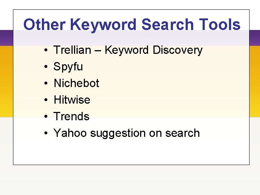Click the Trellian – Keyword Discovery line
260x195 pixels.
click(x=128, y=50)
